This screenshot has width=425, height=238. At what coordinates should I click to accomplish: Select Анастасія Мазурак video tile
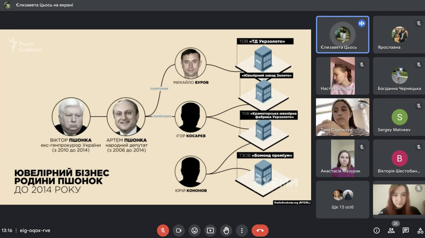coord(343,158)
